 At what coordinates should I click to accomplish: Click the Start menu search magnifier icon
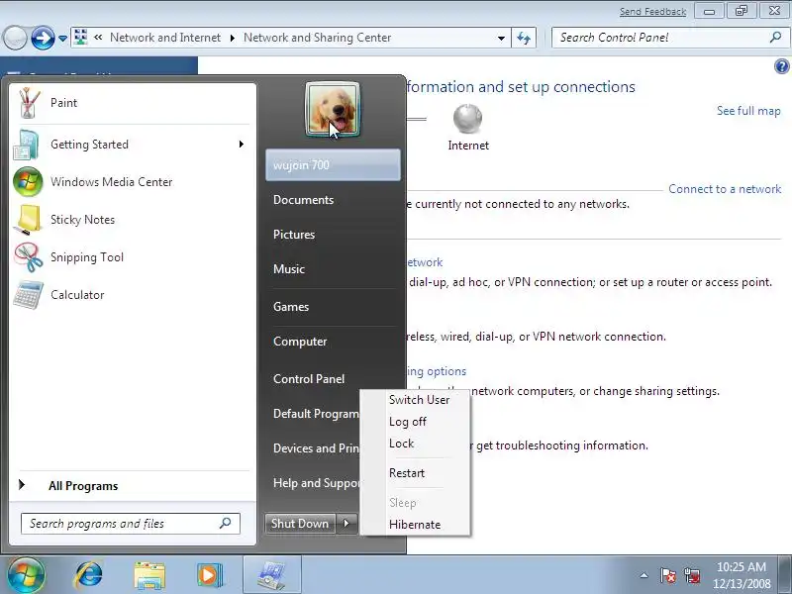(x=226, y=524)
